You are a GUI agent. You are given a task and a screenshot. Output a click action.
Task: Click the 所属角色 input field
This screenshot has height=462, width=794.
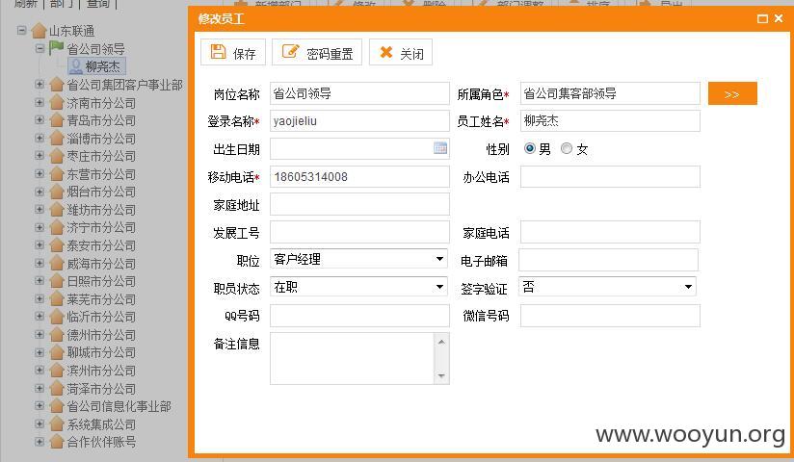pos(610,93)
